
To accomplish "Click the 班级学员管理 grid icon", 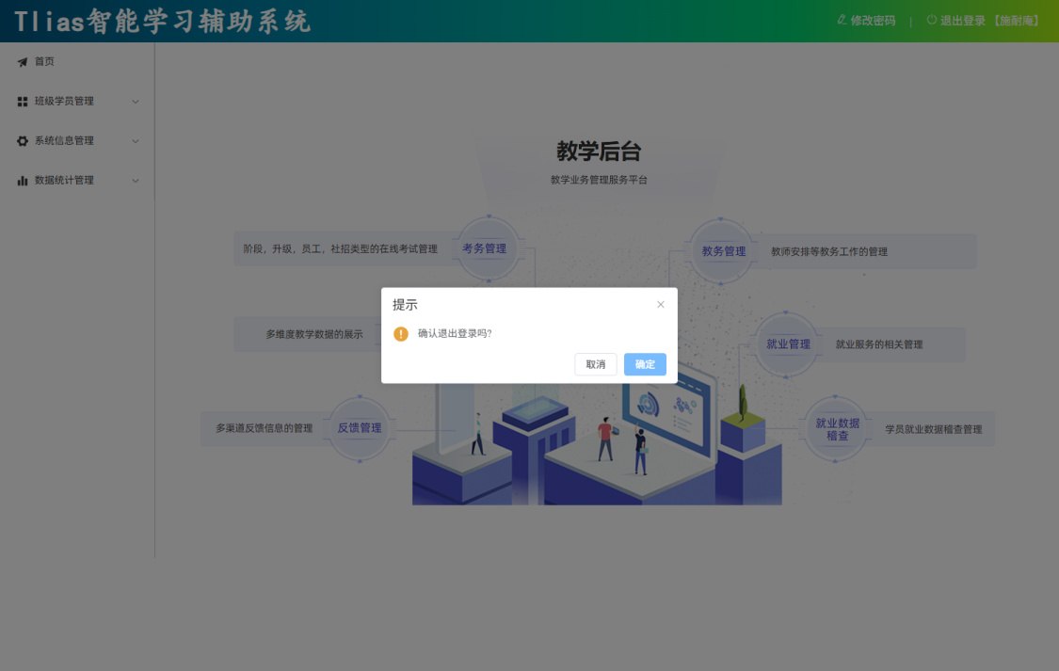I will coord(23,102).
